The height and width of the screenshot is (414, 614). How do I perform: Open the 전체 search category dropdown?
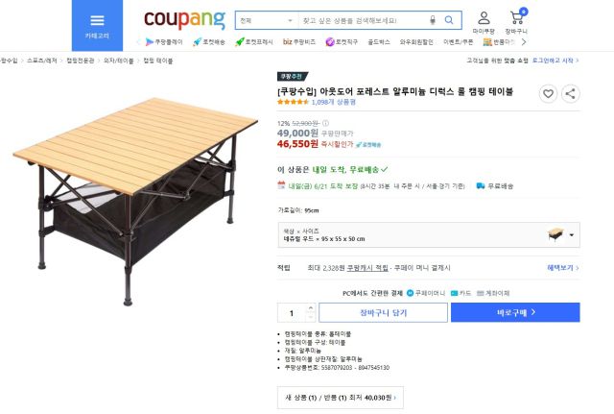point(266,20)
